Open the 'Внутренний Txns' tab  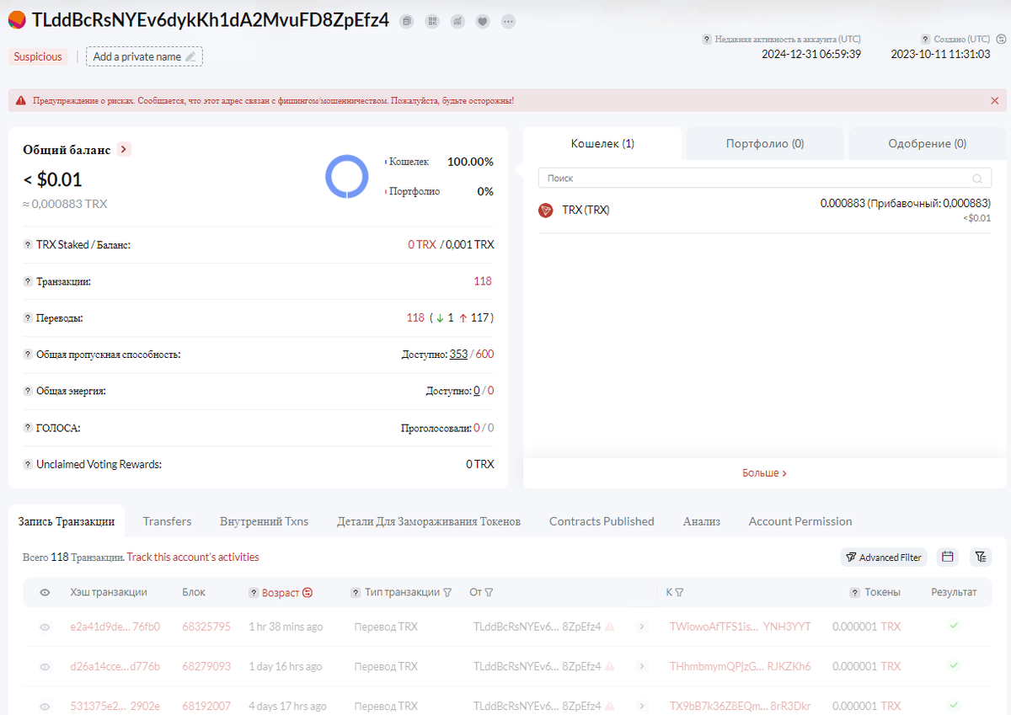264,521
